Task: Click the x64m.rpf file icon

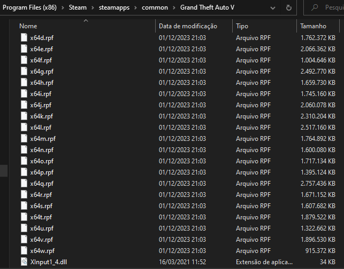Action: (24, 139)
